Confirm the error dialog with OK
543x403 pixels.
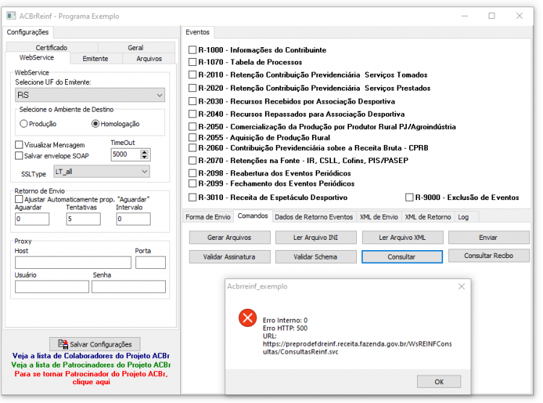pos(439,382)
